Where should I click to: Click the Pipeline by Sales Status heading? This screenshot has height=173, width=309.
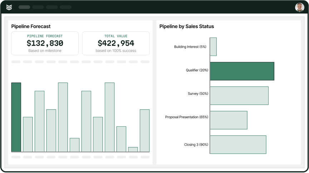186,26
